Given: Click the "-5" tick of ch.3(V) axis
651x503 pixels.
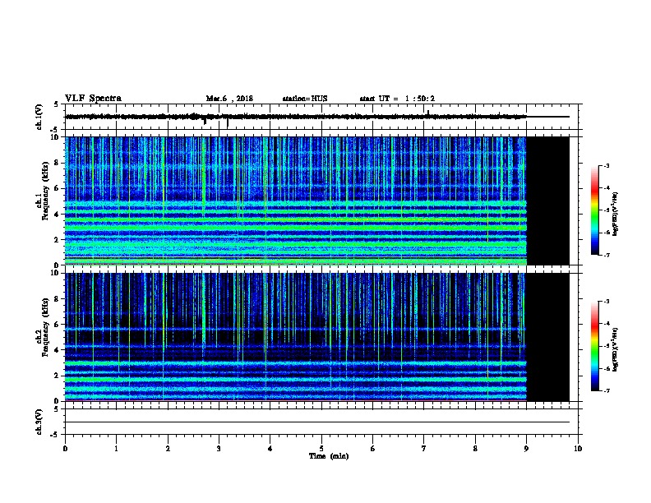Looking at the screenshot, I should coord(56,435).
